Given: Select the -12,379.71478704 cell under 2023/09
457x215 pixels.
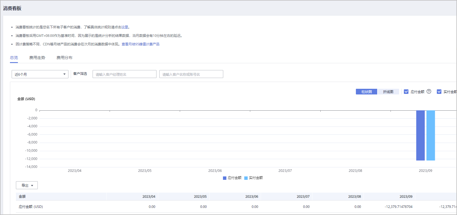Looking at the screenshot, I should pyautogui.click(x=398, y=207).
